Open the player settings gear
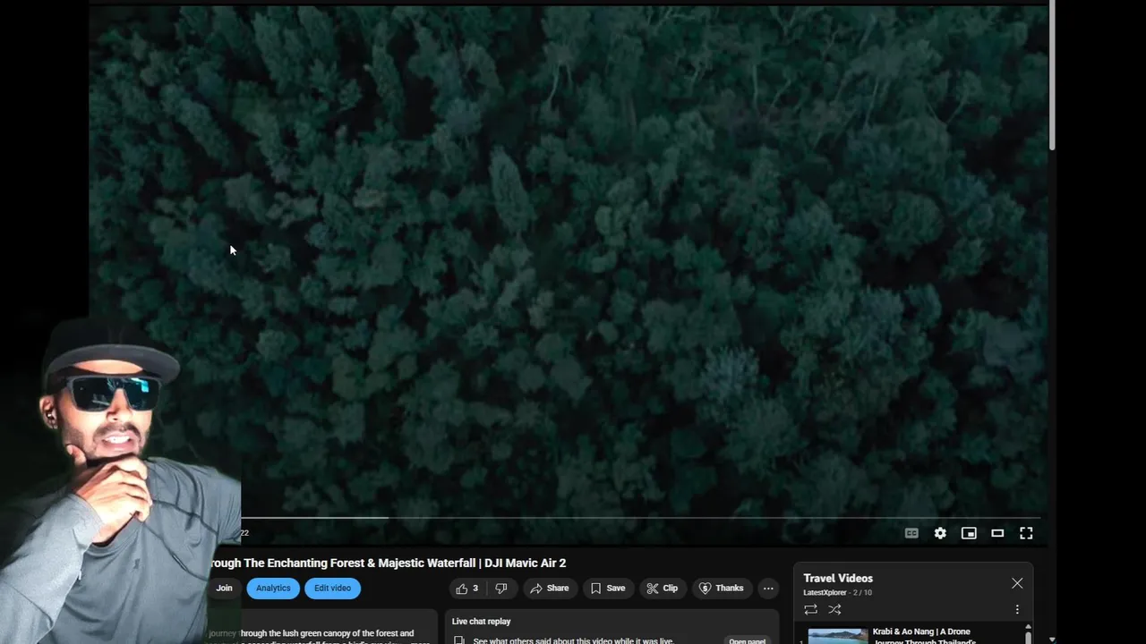Viewport: 1146px width, 644px height. pyautogui.click(x=940, y=533)
